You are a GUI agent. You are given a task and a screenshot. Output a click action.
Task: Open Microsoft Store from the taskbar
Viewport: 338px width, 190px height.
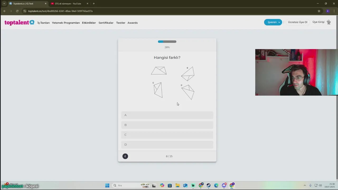pos(170,186)
